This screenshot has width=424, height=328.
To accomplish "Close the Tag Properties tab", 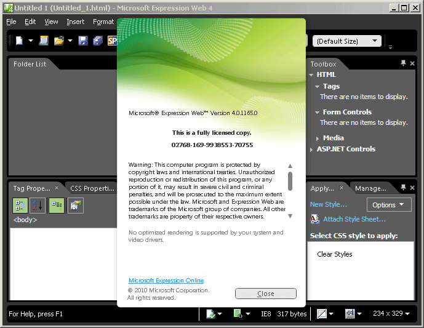I will click(x=57, y=188).
